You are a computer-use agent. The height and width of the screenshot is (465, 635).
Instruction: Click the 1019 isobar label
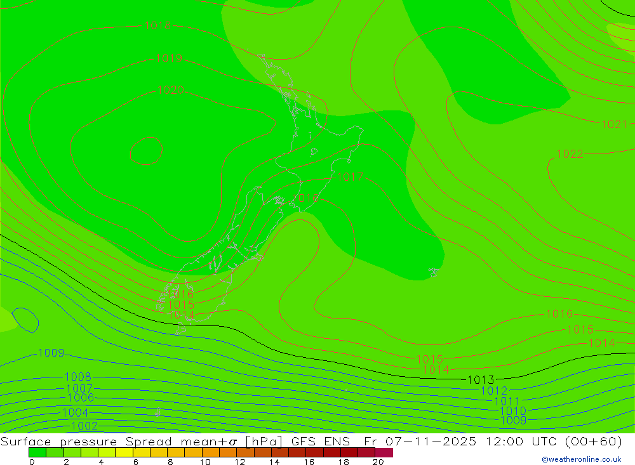tap(170, 58)
